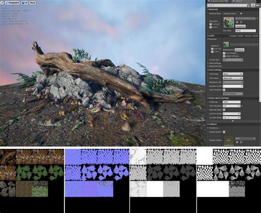This screenshot has width=261, height=213.
Task: Add a new material slot with plus icon
Action: click(241, 13)
